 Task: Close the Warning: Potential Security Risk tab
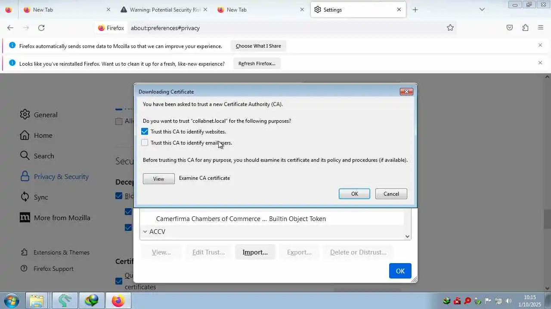click(x=205, y=9)
